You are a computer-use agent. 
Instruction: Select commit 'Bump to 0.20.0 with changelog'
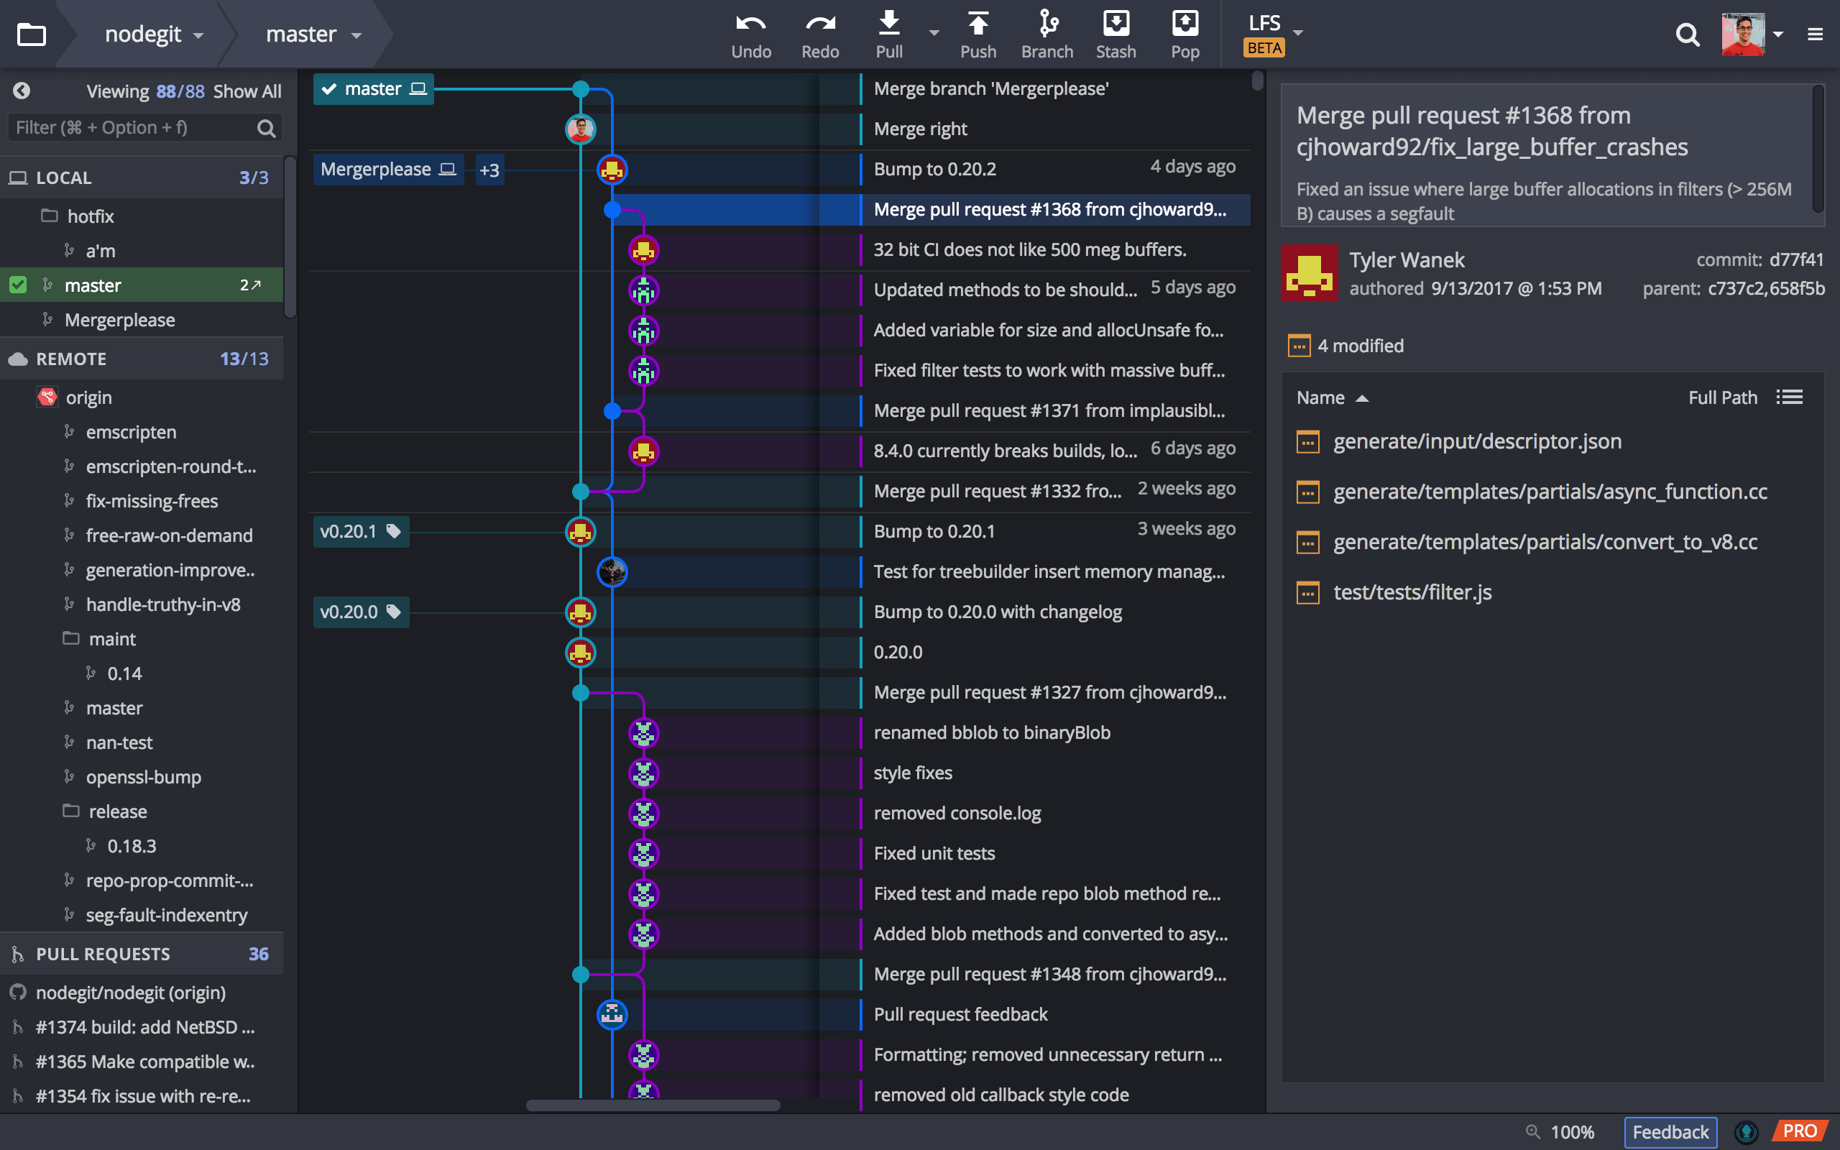click(998, 612)
